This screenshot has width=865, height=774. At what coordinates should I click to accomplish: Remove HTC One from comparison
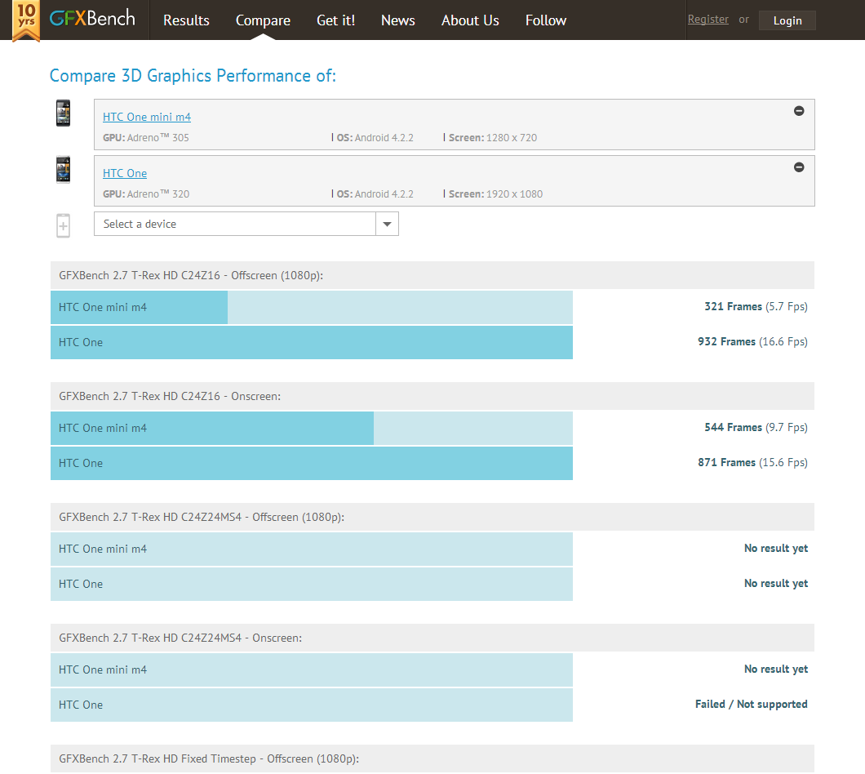coord(799,167)
